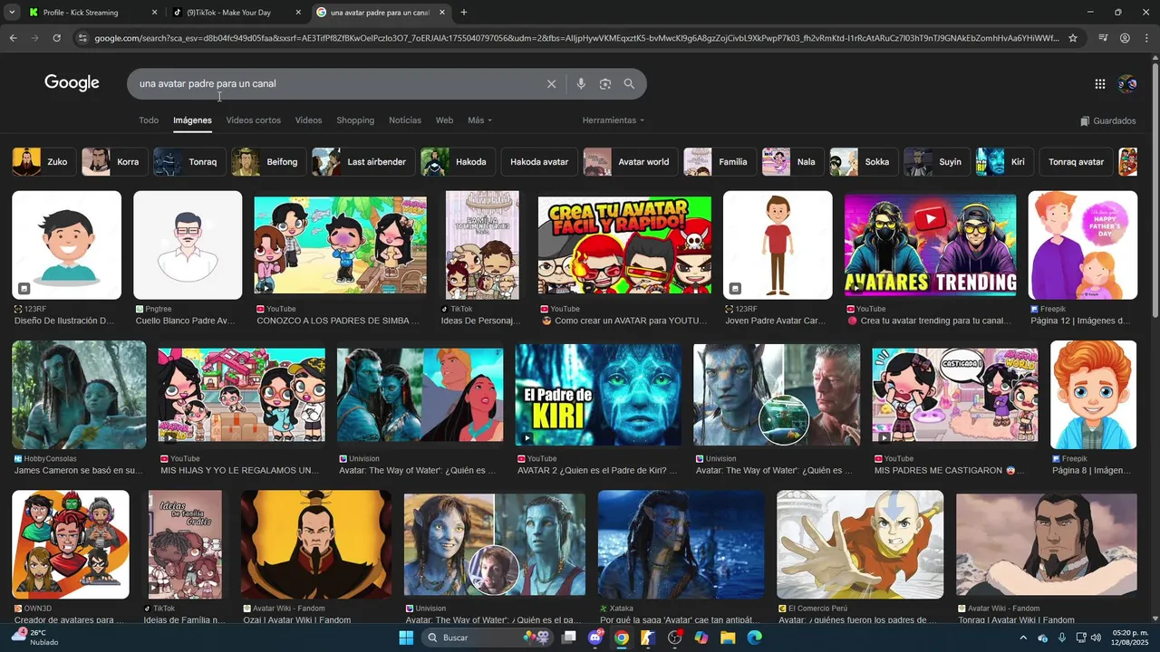Screen dimensions: 1160x652
Task: Open a new browser tab with the plus
Action: click(464, 13)
